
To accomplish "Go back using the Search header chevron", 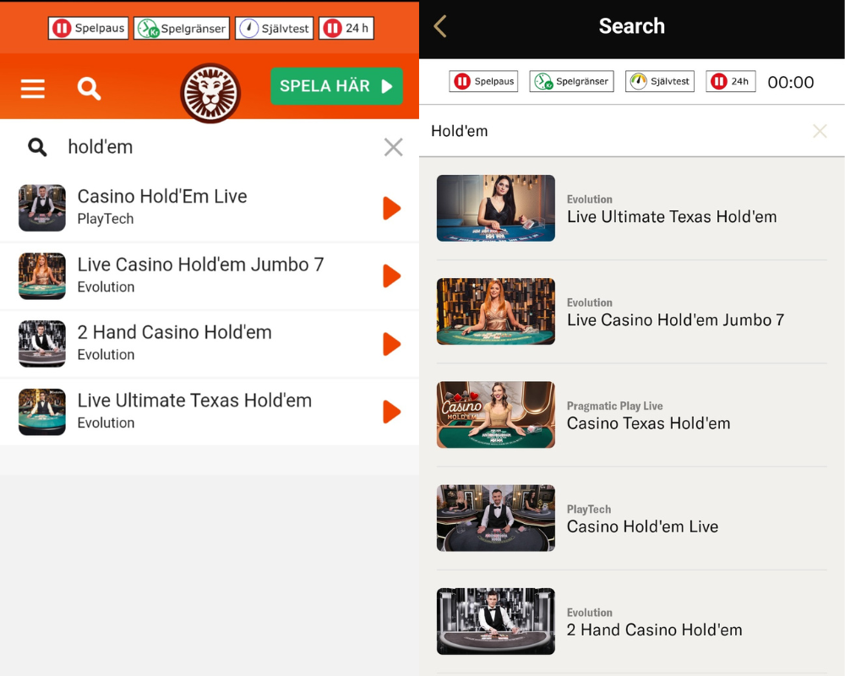I will pos(439,26).
